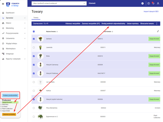Click the Pobierz producentów button
163x122 pixels.
(x=10, y=95)
